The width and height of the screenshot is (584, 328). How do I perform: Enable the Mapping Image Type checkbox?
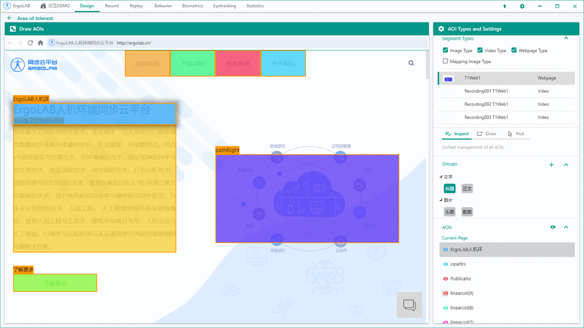pyautogui.click(x=445, y=61)
